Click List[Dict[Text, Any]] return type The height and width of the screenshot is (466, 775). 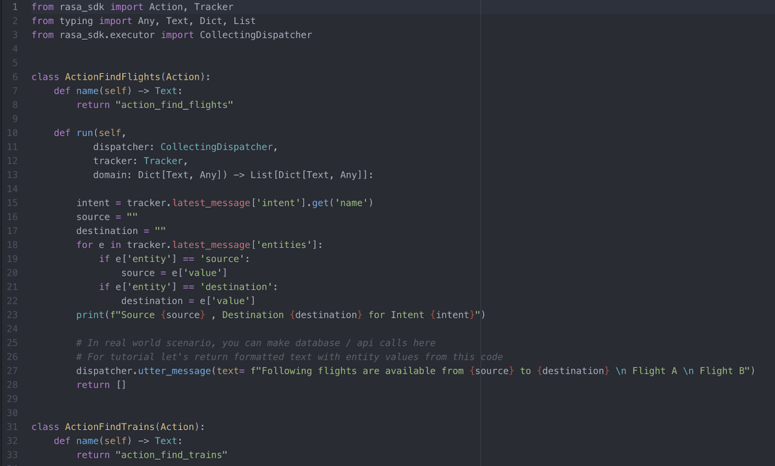[309, 175]
